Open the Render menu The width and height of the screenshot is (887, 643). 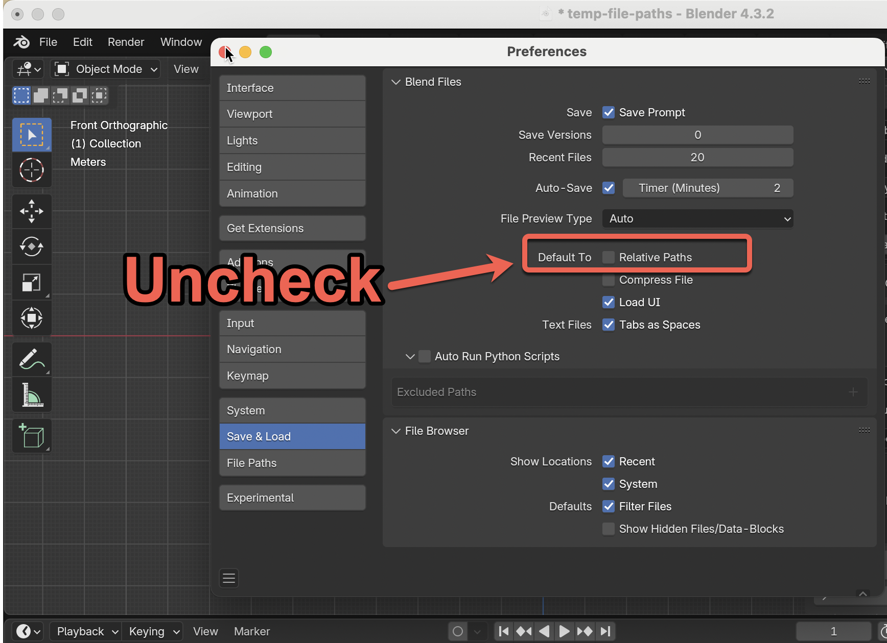click(x=126, y=42)
